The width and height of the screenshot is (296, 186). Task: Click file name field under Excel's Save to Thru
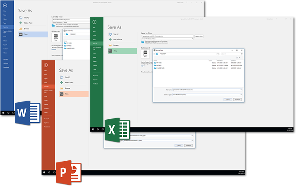pos(168,36)
